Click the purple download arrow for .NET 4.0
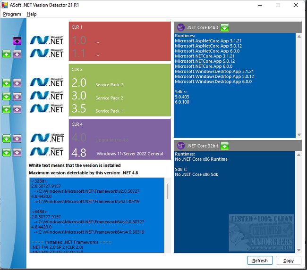This screenshot has height=270, width=307. pyautogui.click(x=17, y=139)
